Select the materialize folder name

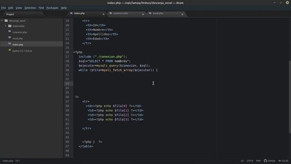click(x=19, y=26)
